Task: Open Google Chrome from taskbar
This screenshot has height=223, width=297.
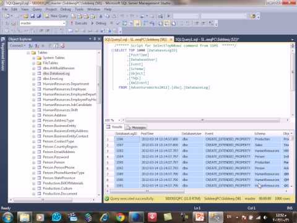Action: [120, 217]
